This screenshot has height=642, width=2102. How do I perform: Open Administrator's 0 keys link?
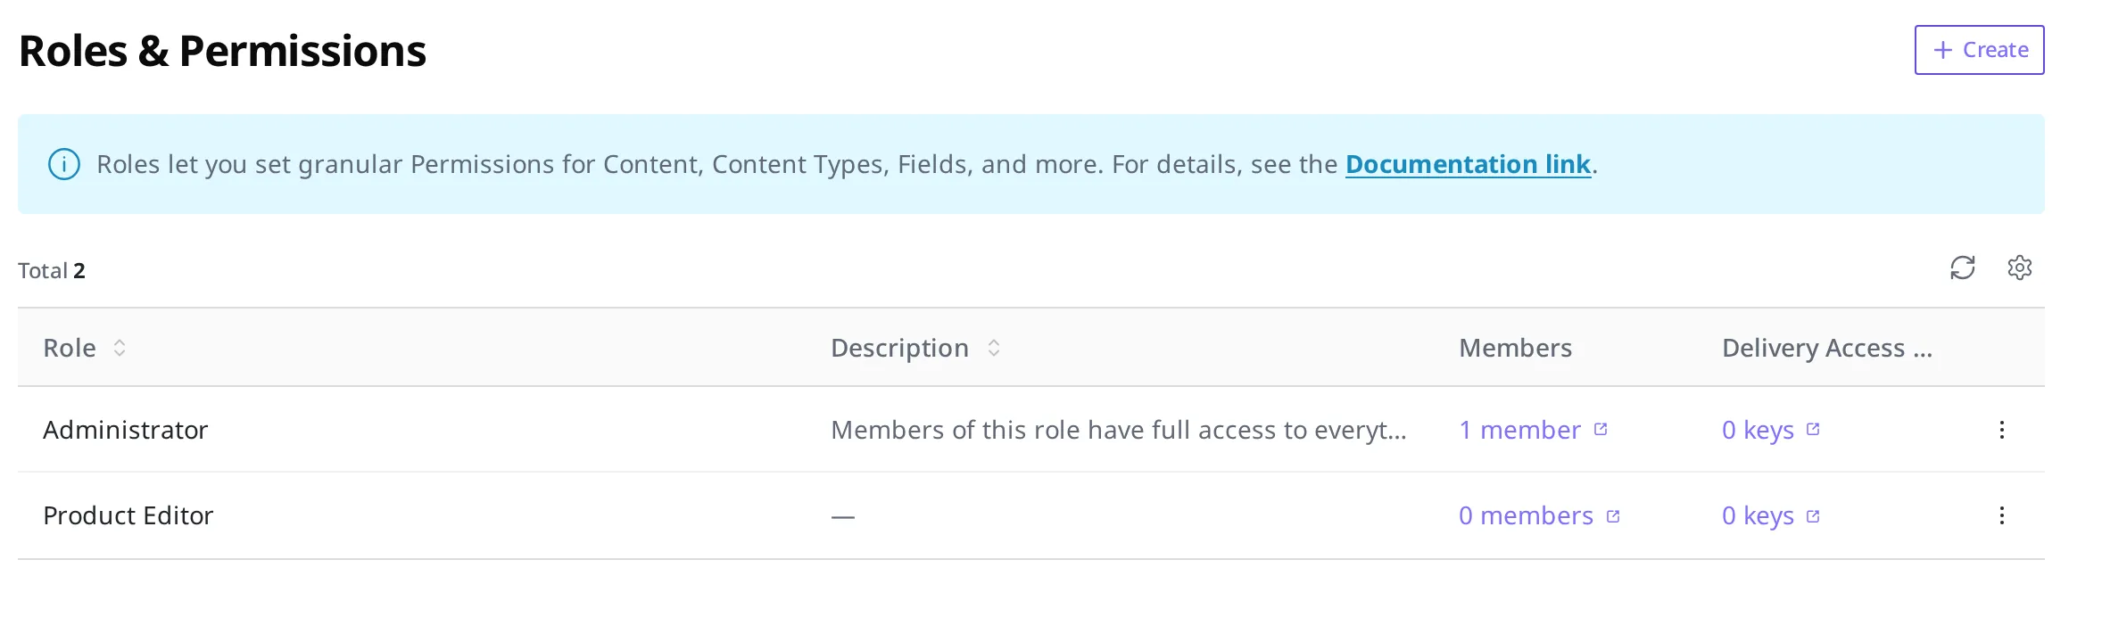[x=1758, y=430]
